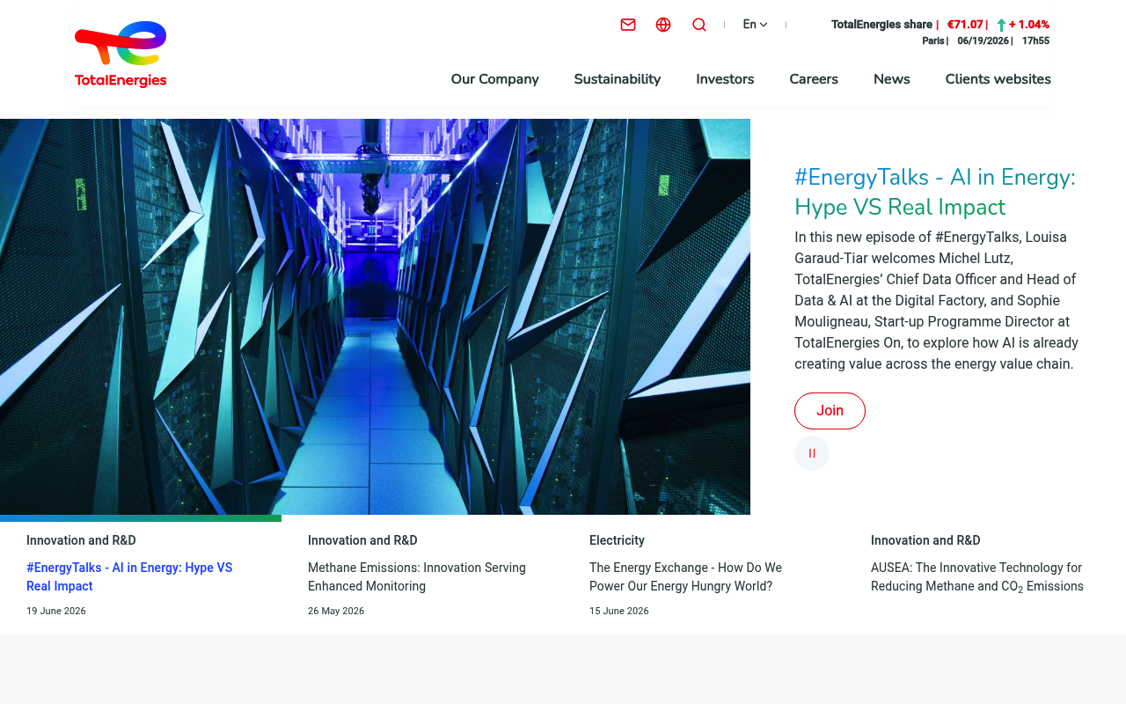Viewport: 1126px width, 704px height.
Task: Click the TotalEnergies logo
Action: (121, 55)
